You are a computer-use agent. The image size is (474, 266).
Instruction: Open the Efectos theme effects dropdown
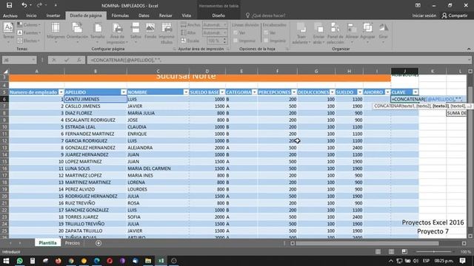(29, 41)
